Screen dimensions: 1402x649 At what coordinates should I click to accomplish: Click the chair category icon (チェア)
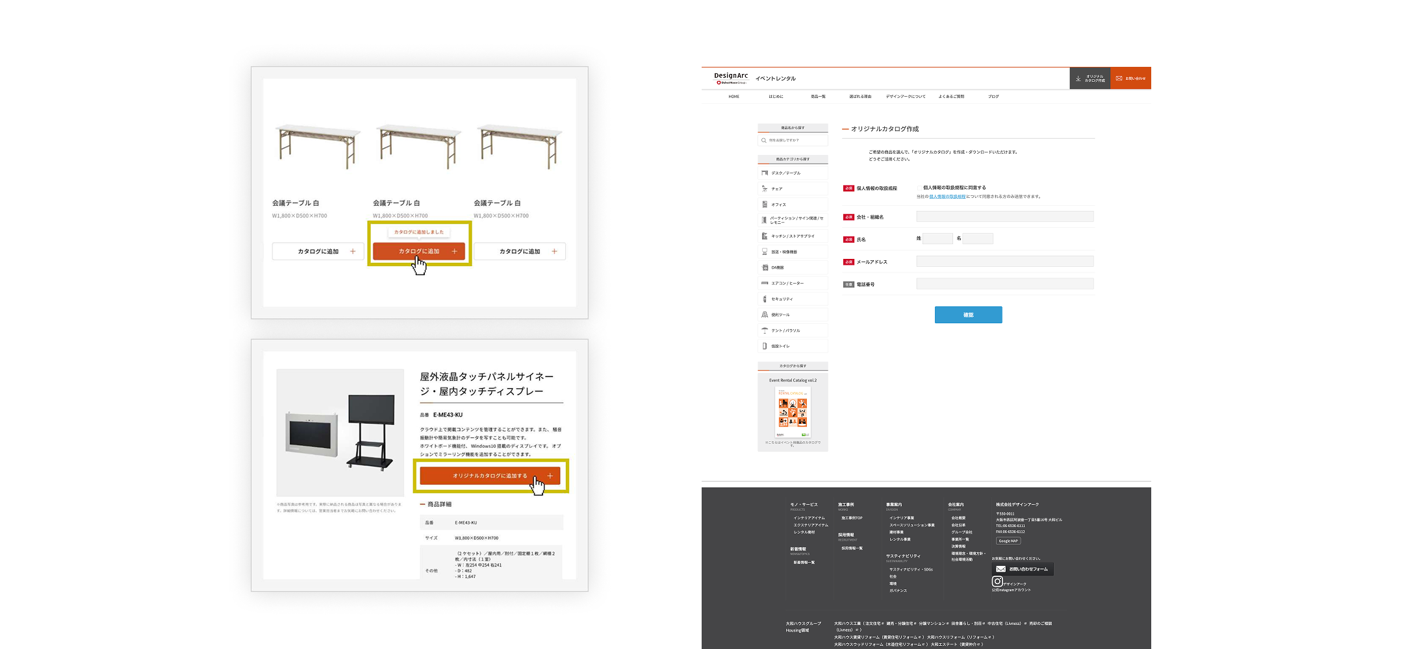[765, 189]
